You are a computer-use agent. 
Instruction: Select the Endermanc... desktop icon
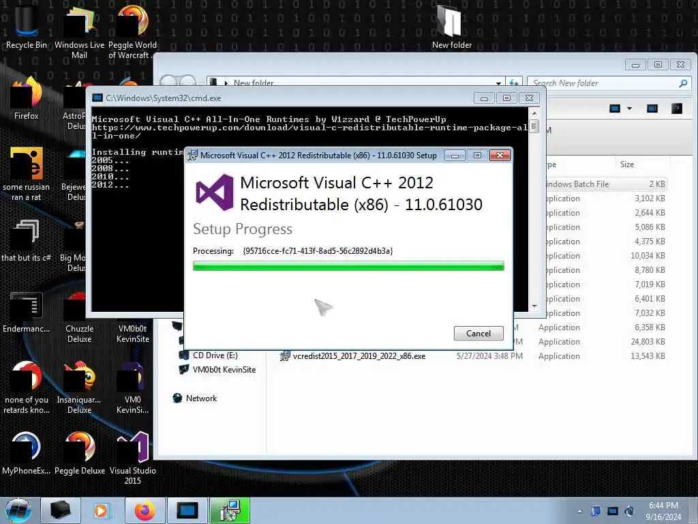[x=27, y=312]
